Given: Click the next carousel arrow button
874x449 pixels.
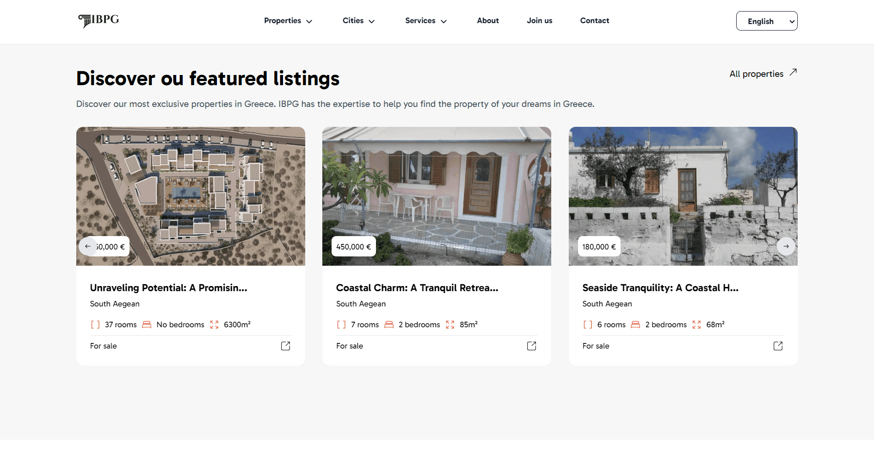Looking at the screenshot, I should [x=786, y=246].
